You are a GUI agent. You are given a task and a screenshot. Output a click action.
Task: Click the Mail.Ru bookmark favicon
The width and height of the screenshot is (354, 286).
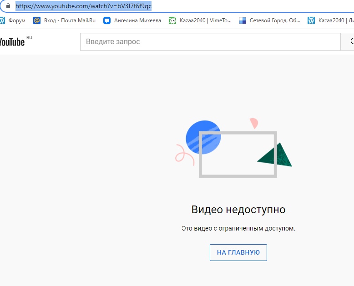37,20
